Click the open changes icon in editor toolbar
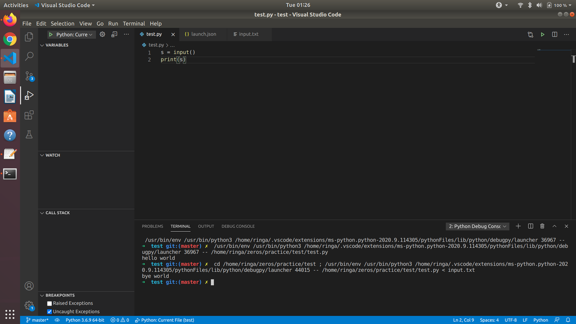This screenshot has height=324, width=576. [x=531, y=34]
